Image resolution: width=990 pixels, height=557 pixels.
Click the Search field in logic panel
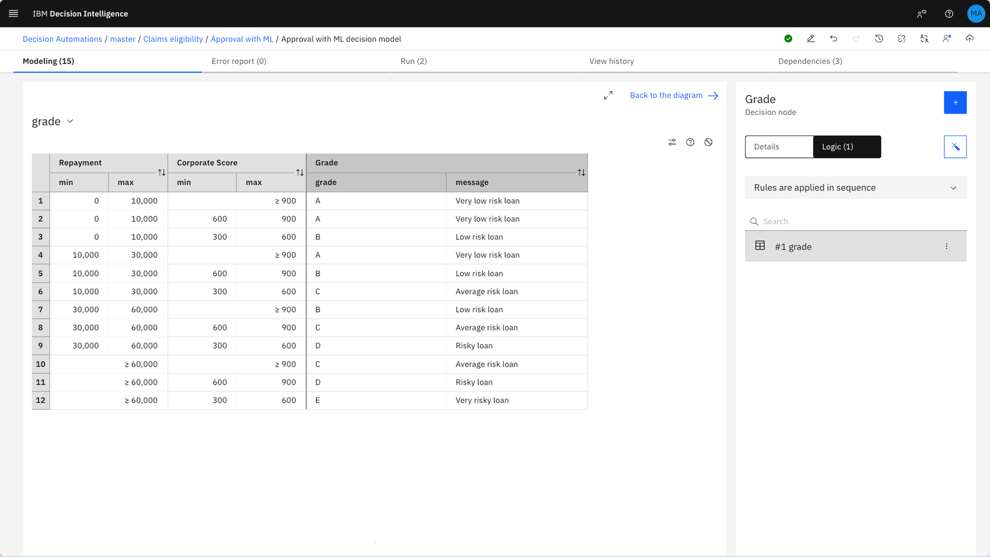pyautogui.click(x=859, y=222)
